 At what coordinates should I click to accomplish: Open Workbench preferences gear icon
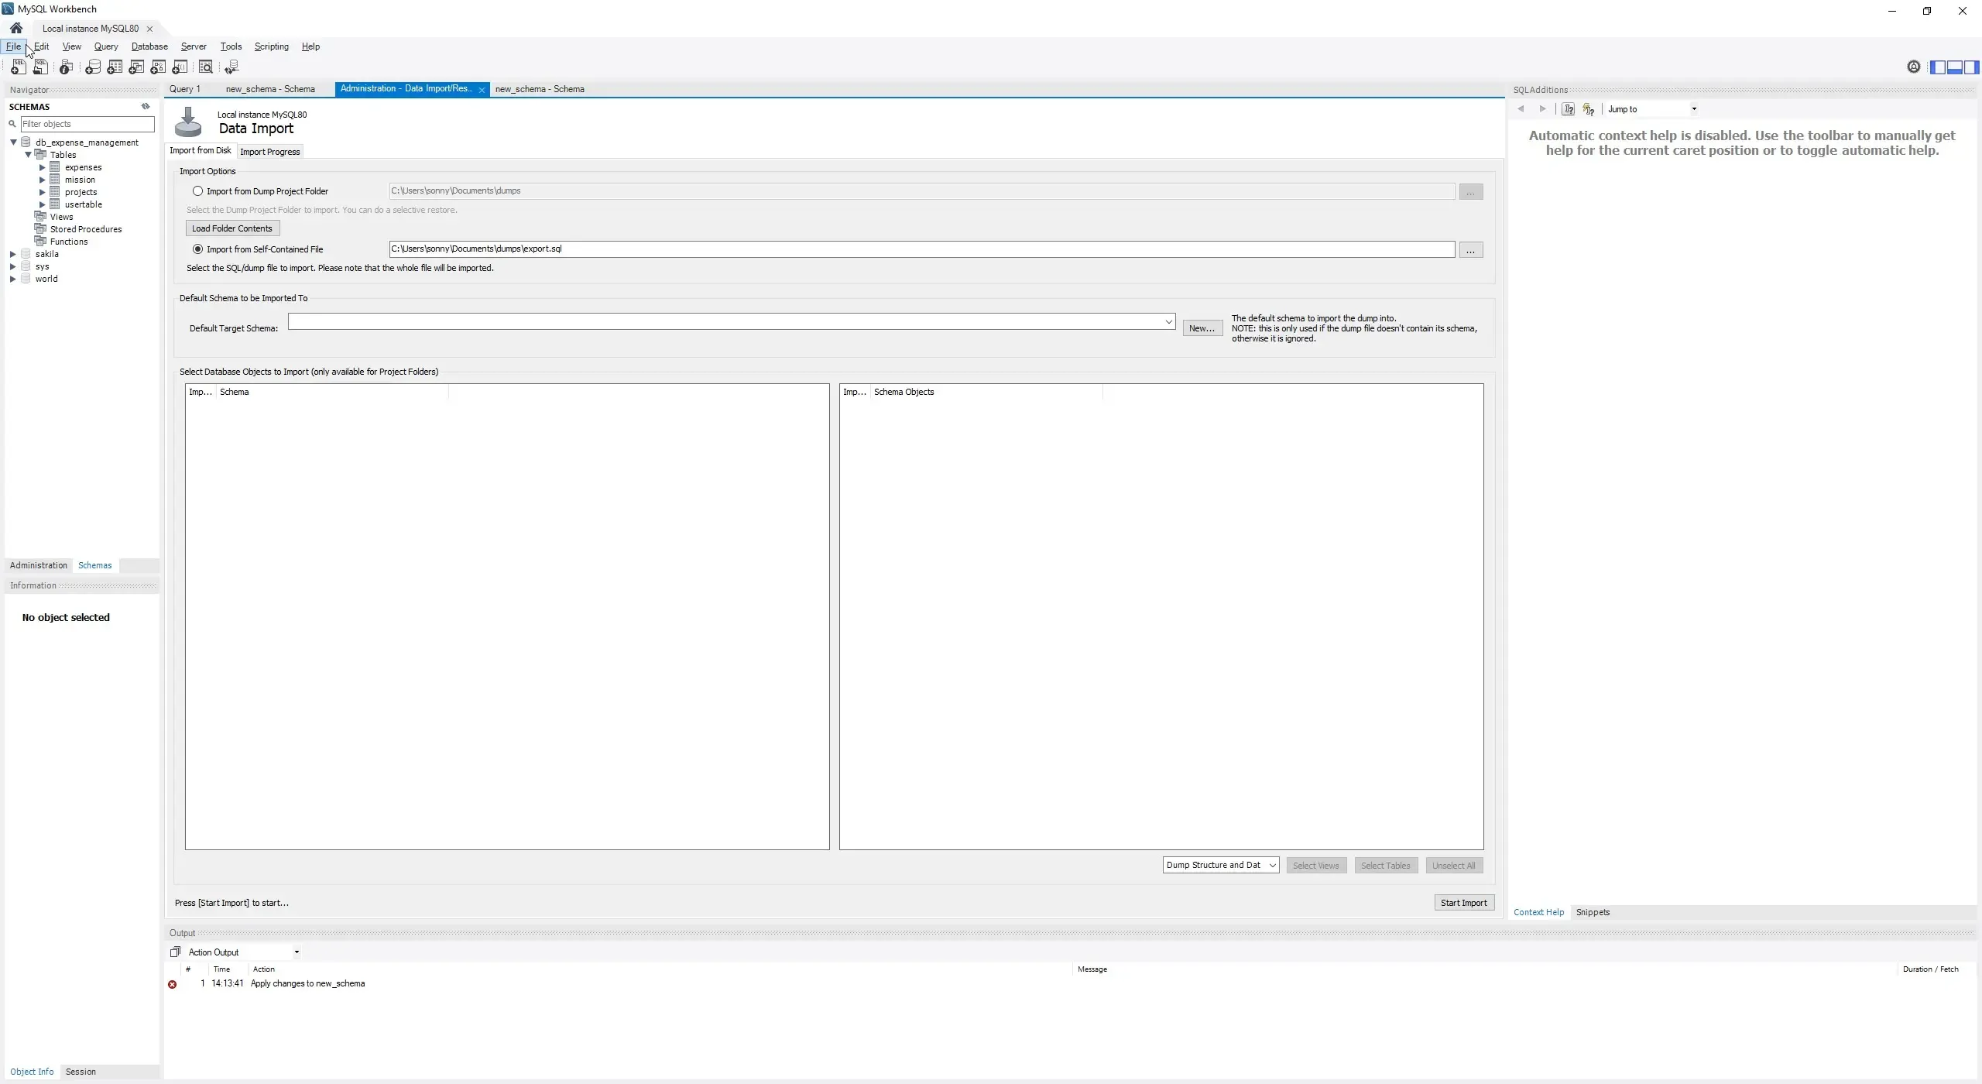1913,67
